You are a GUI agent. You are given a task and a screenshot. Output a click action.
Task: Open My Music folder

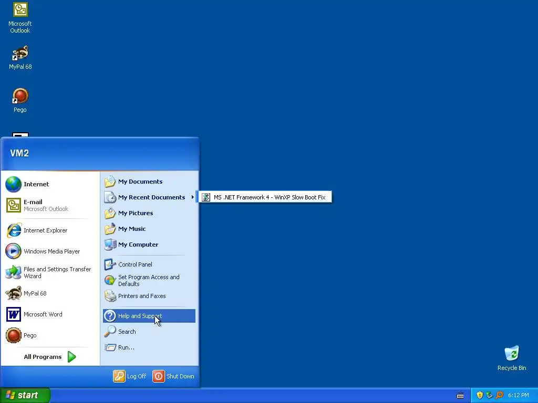click(x=149, y=229)
